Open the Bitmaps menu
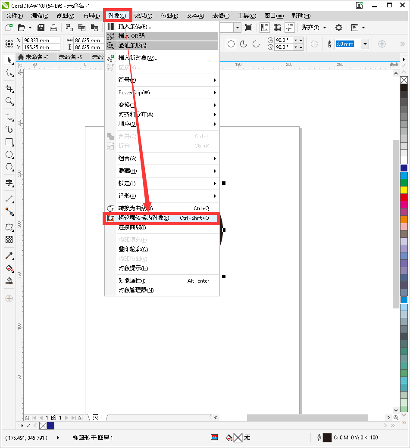410x448 pixels. coord(169,16)
